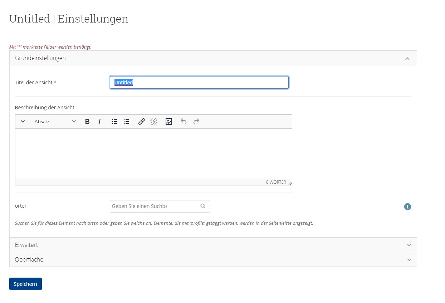Click the tag search input field
Screen dimensions: 445x303
pyautogui.click(x=160, y=206)
